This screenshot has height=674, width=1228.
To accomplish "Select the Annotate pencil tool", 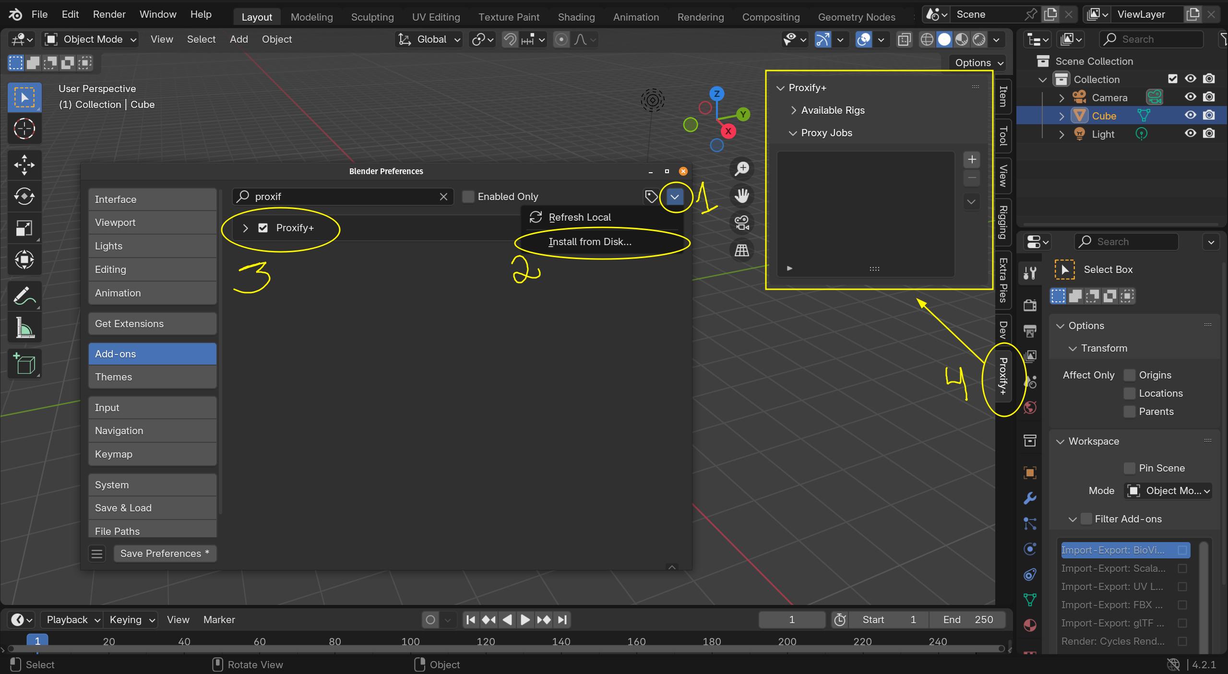I will tap(24, 296).
